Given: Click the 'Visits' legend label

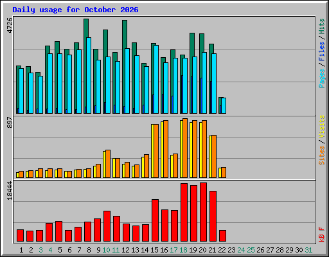Looking at the screenshot, I should click(321, 127).
